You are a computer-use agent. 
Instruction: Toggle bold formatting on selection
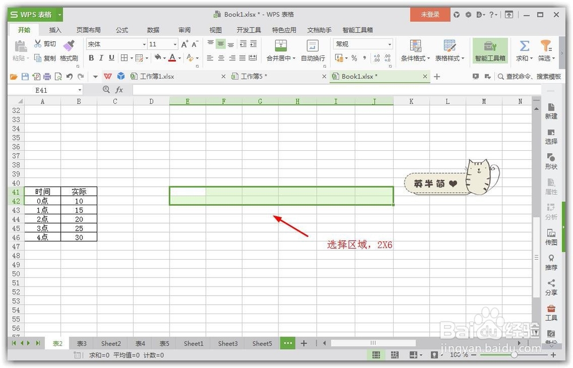tap(91, 57)
